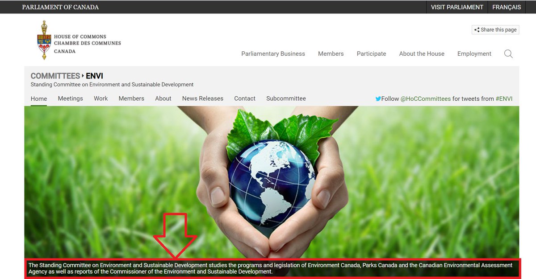Open the Subcommittee tab
Image resolution: width=536 pixels, height=279 pixels.
pos(286,98)
